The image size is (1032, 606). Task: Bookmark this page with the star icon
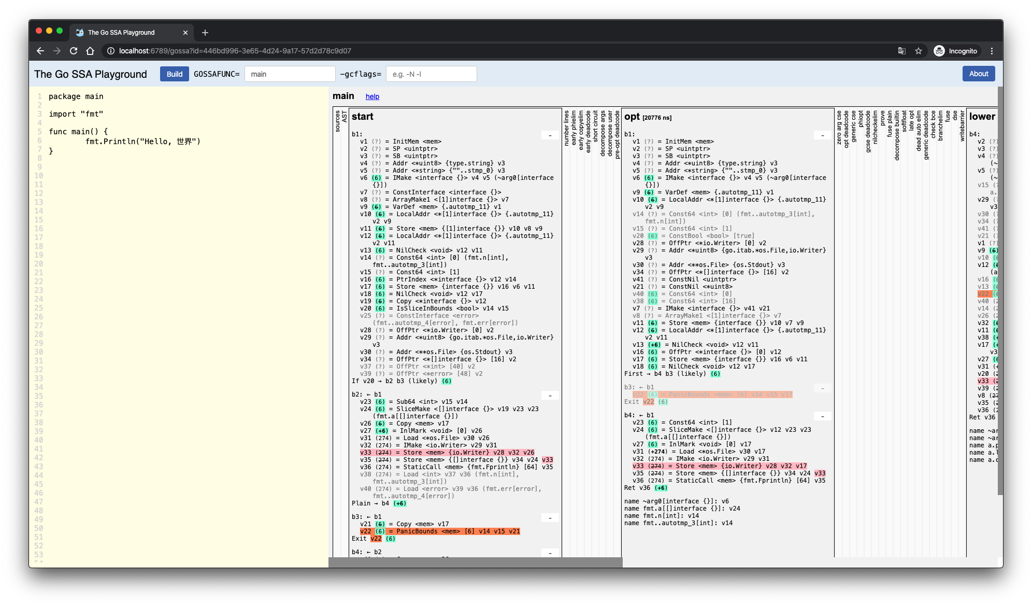919,51
